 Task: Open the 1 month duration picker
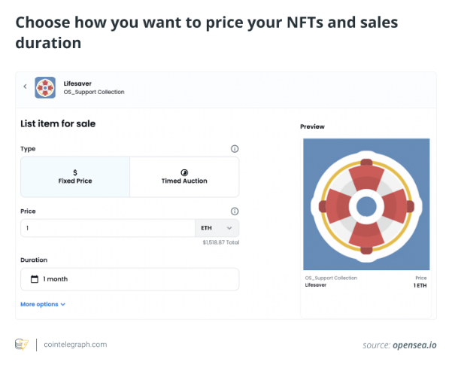pos(129,279)
